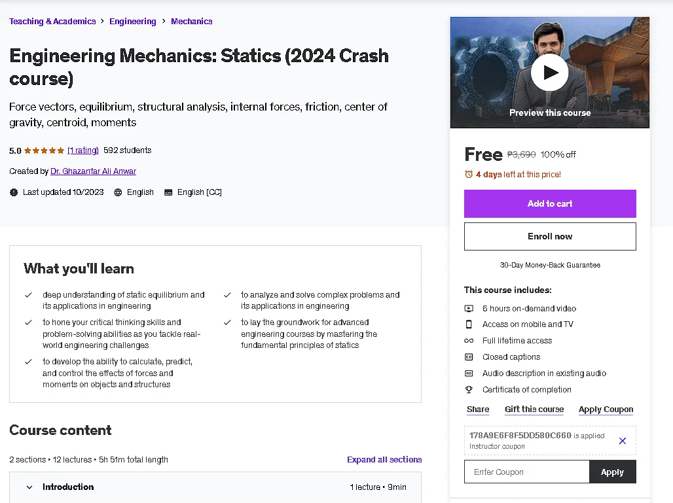Click the '1 lecture • 9min' text

[x=378, y=487]
